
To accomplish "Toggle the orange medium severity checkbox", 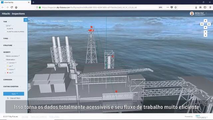I will (6, 69).
